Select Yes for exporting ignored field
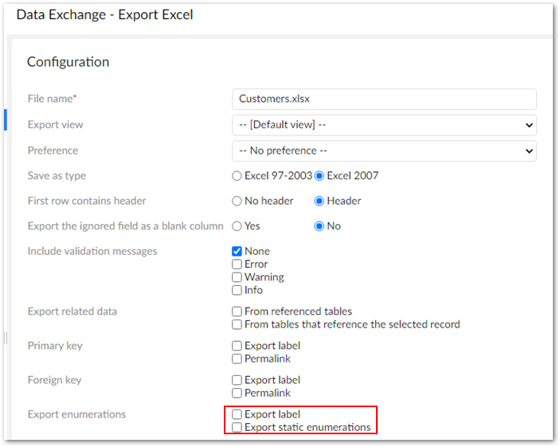The width and height of the screenshot is (560, 447). point(237,226)
